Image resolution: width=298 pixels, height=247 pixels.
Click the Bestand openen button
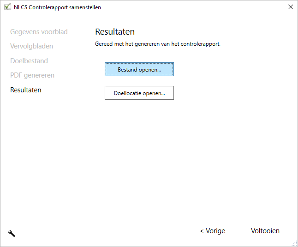tap(139, 70)
